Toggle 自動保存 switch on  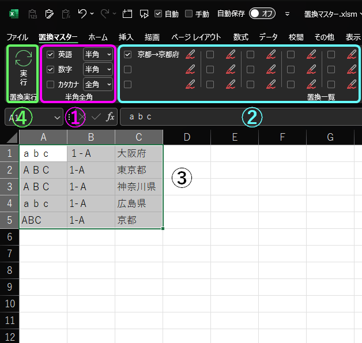(x=262, y=13)
